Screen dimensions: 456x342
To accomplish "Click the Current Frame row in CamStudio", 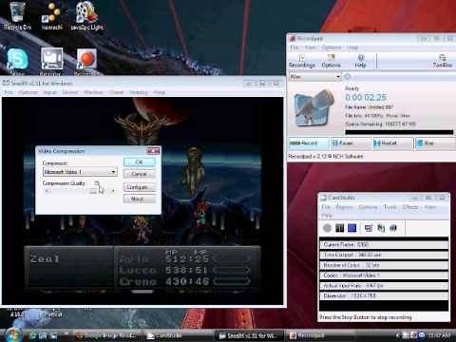I will (x=384, y=244).
